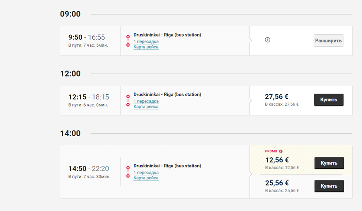Open Карта рейса for 9:50 trip

[x=146, y=47]
